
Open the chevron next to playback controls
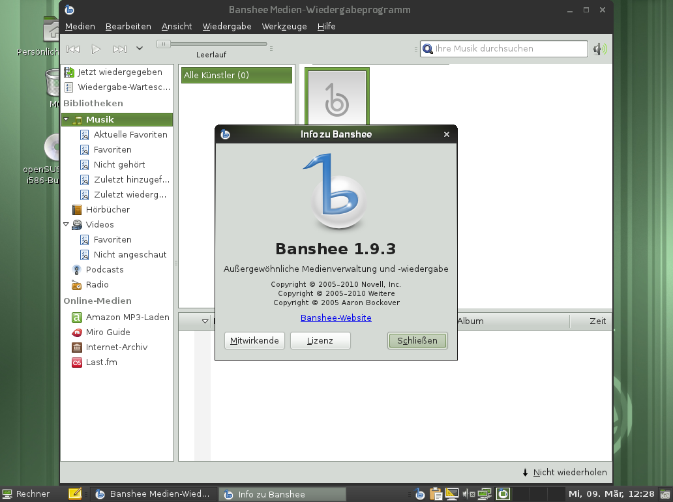coord(140,48)
